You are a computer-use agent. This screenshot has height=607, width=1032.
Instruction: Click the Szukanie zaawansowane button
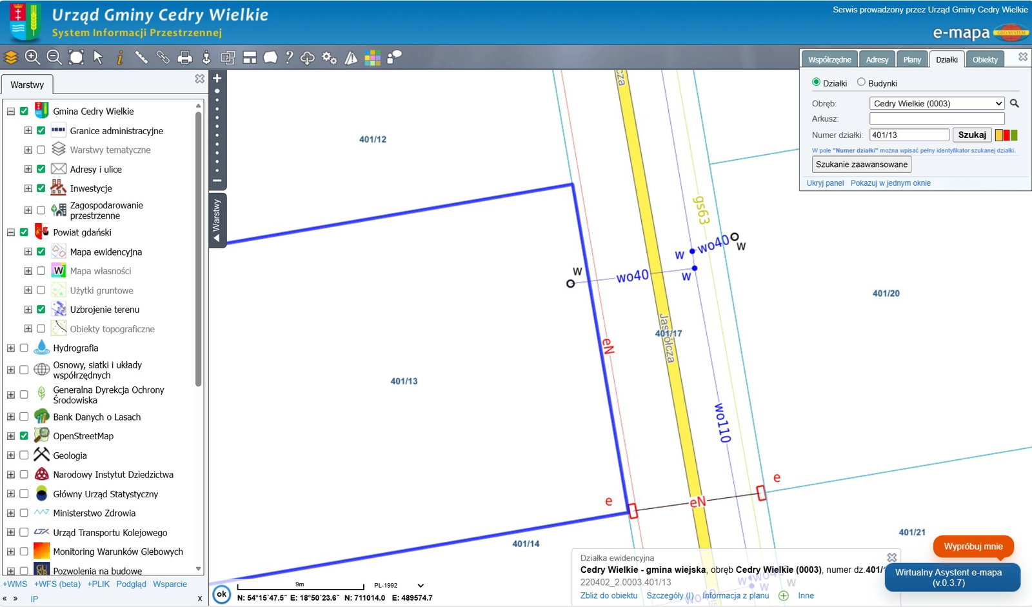pos(861,164)
